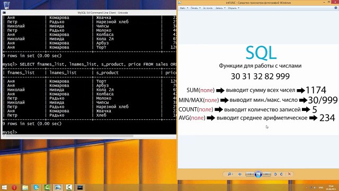Click 'Кола 2л' in the lower result table
This screenshot has height=191, width=339.
pyautogui.click(x=105, y=90)
